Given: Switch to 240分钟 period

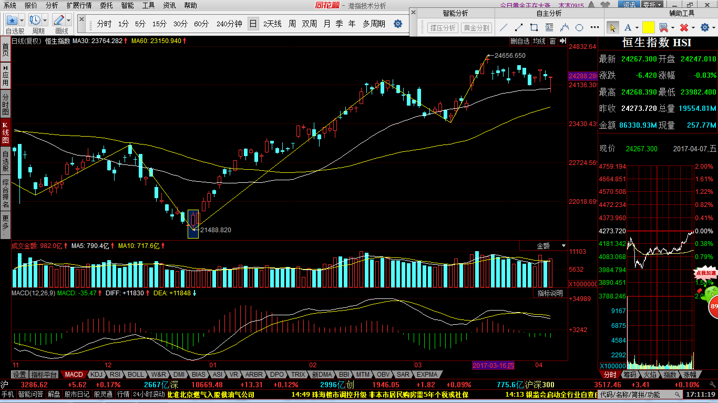Looking at the screenshot, I should (229, 24).
